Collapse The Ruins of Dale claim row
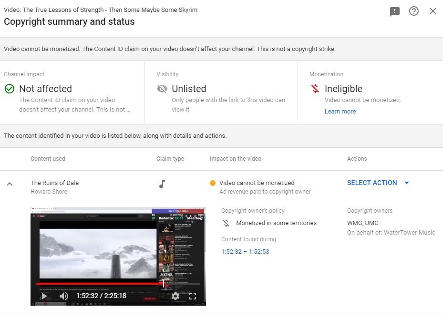Viewport: 443px width, 319px height. (10, 184)
